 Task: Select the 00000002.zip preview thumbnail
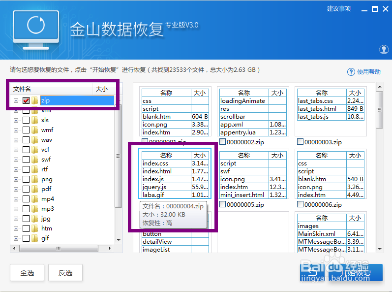[x=253, y=112]
